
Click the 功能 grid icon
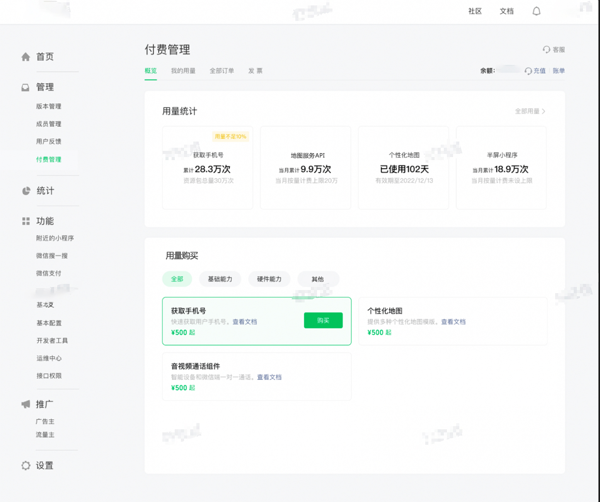point(26,221)
